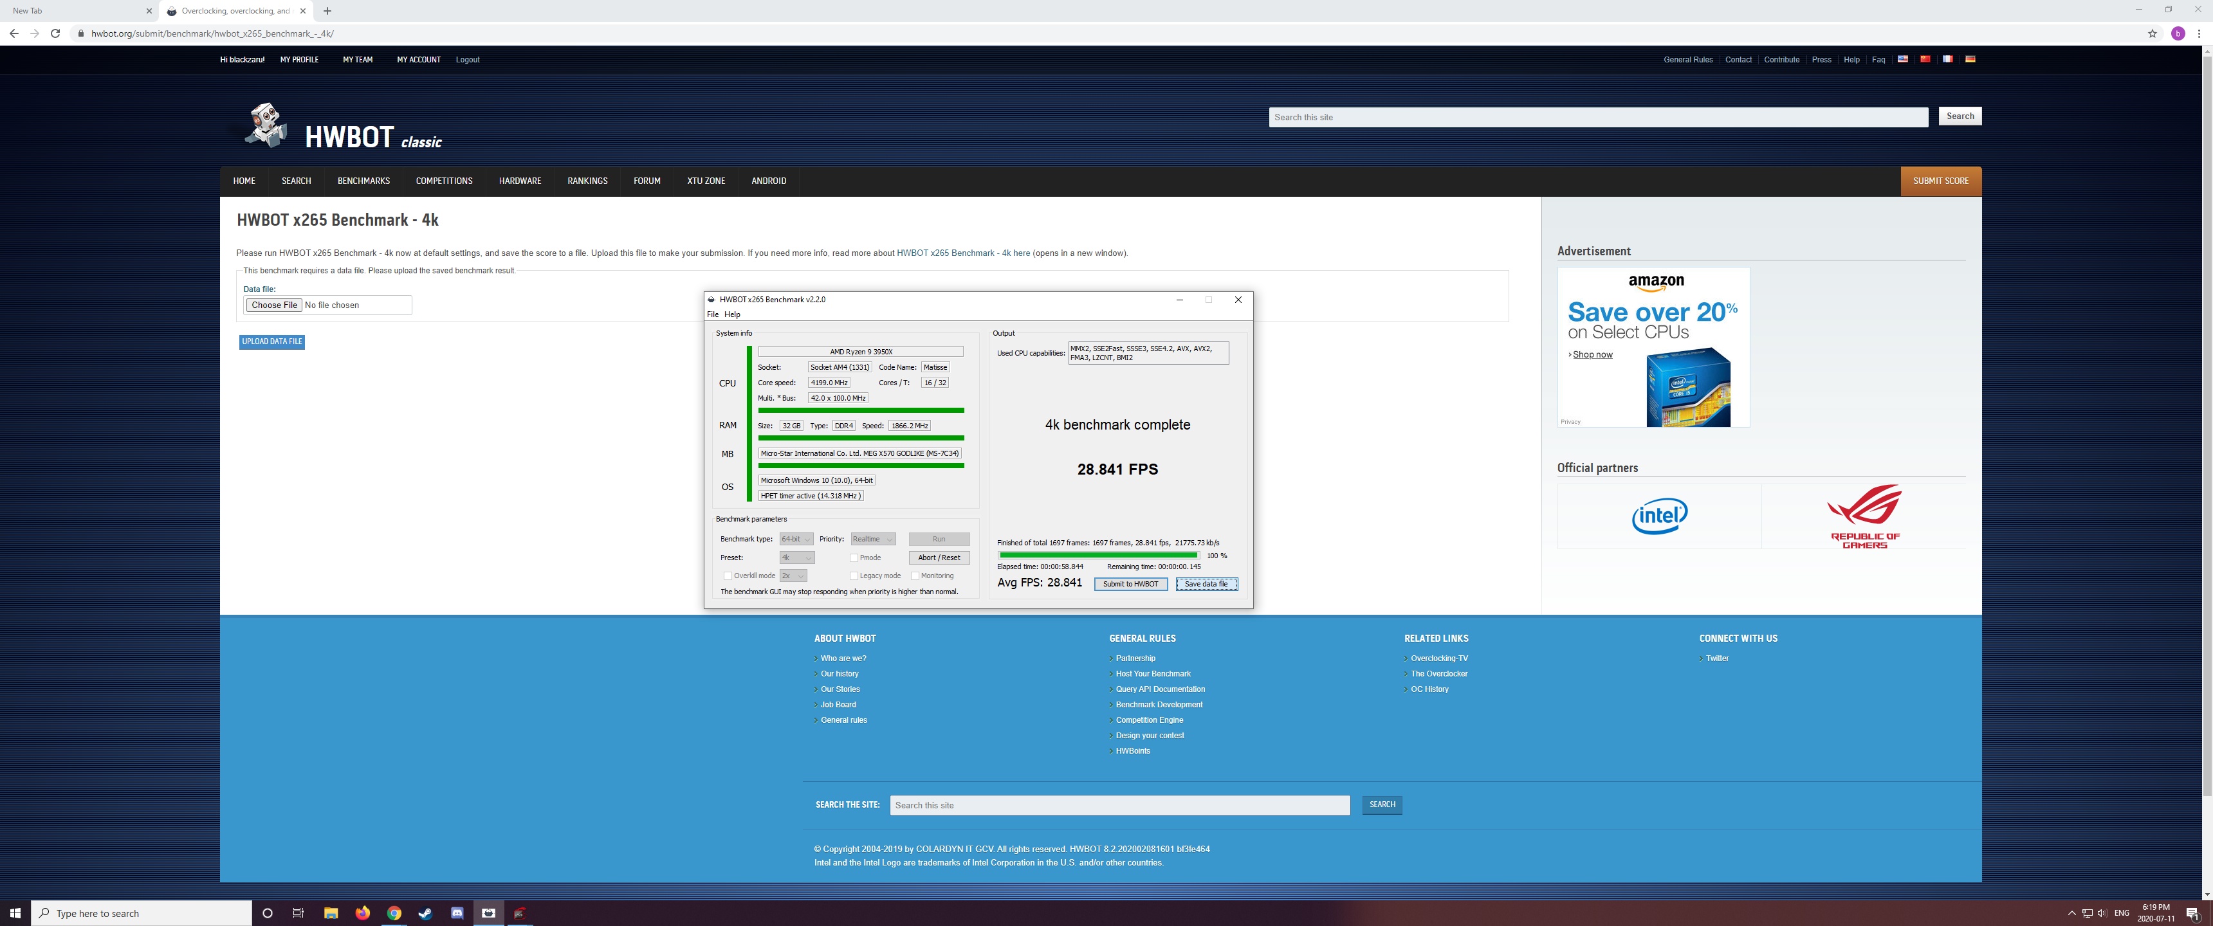Open the File menu in benchmark window
The width and height of the screenshot is (2213, 926).
click(x=712, y=314)
